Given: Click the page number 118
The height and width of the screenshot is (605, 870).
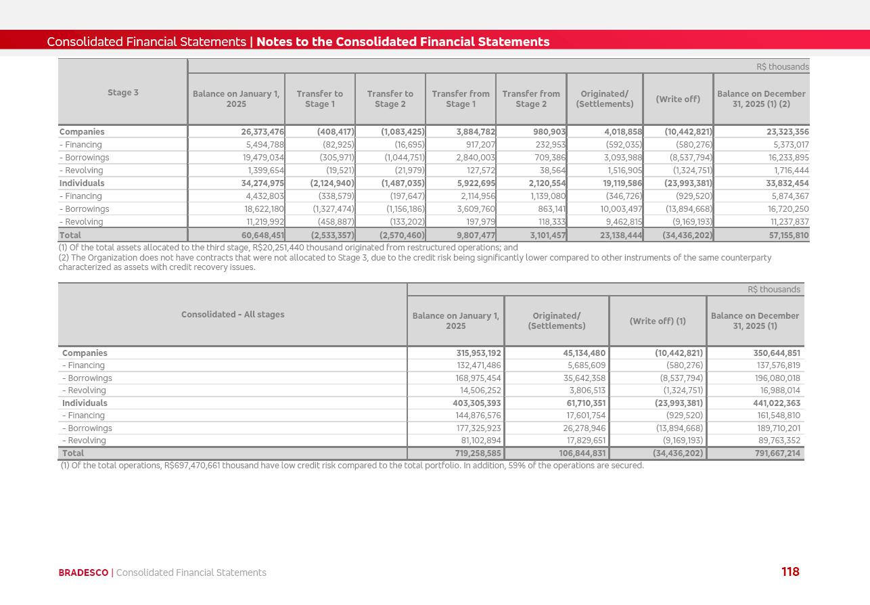Looking at the screenshot, I should tap(789, 572).
